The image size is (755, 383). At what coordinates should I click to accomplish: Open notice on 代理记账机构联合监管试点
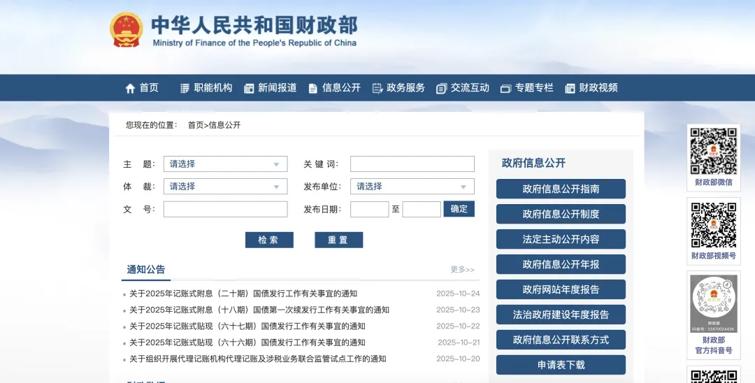[x=257, y=359]
